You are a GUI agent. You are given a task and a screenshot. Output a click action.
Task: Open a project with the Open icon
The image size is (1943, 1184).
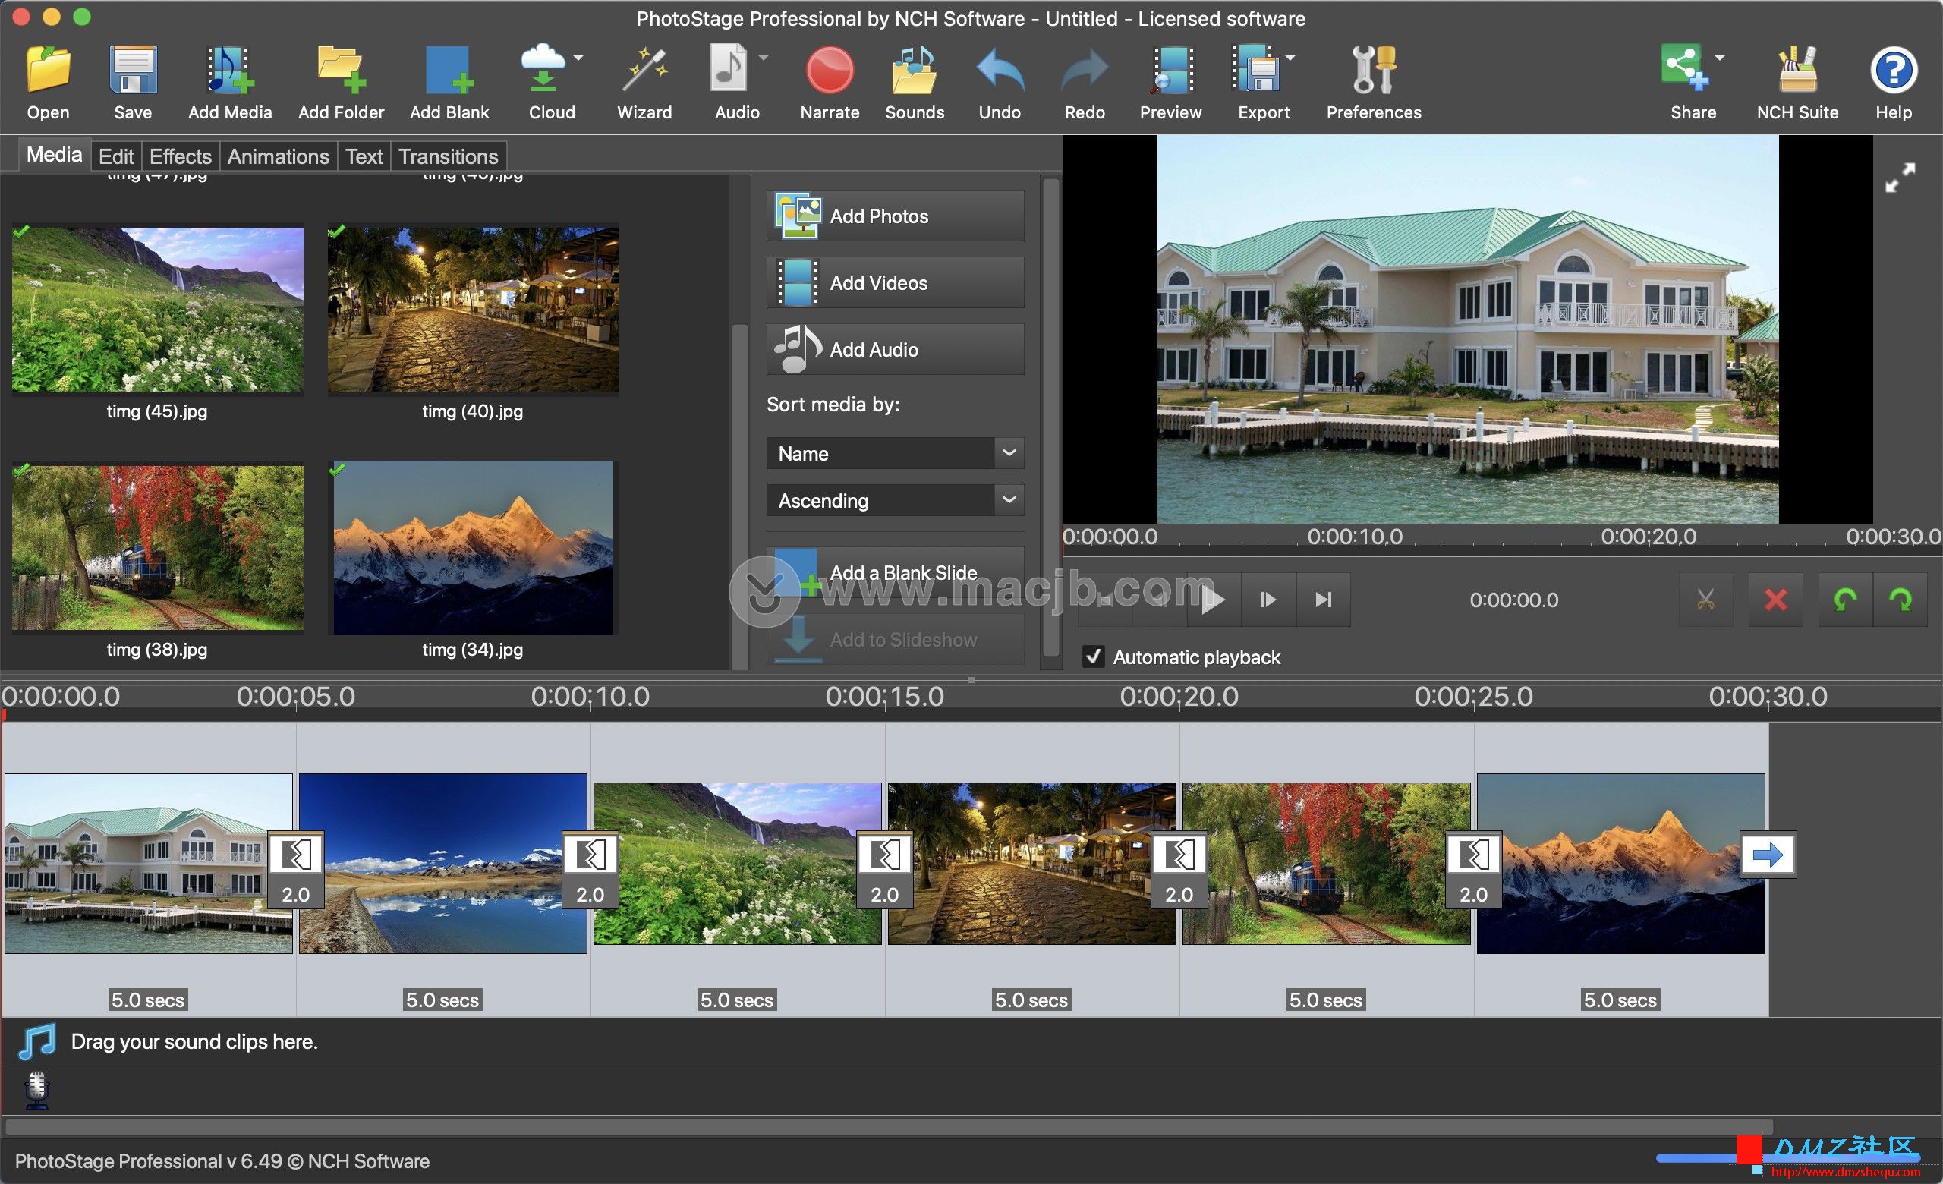point(48,70)
